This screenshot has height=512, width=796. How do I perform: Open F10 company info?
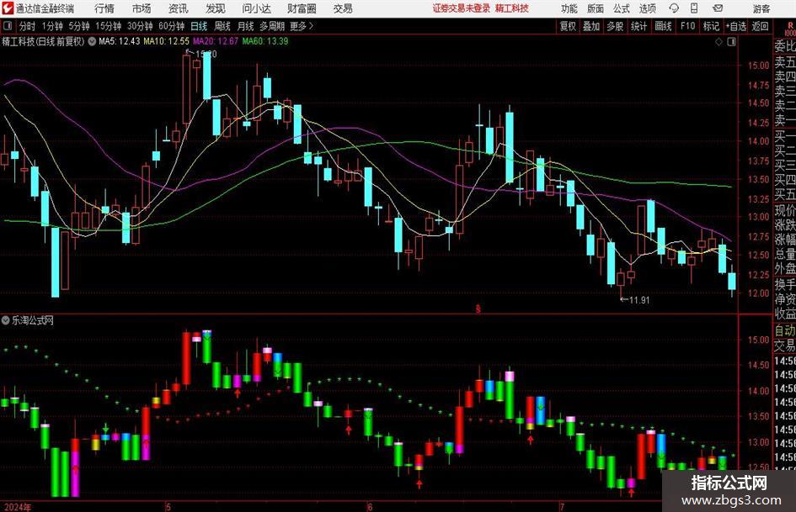click(687, 26)
